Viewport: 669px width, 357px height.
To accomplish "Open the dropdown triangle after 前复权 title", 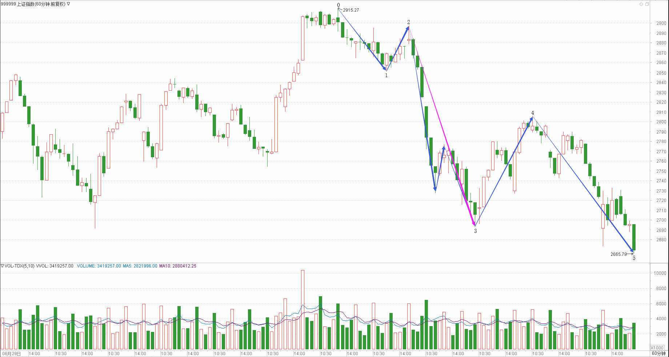I will point(69,4).
